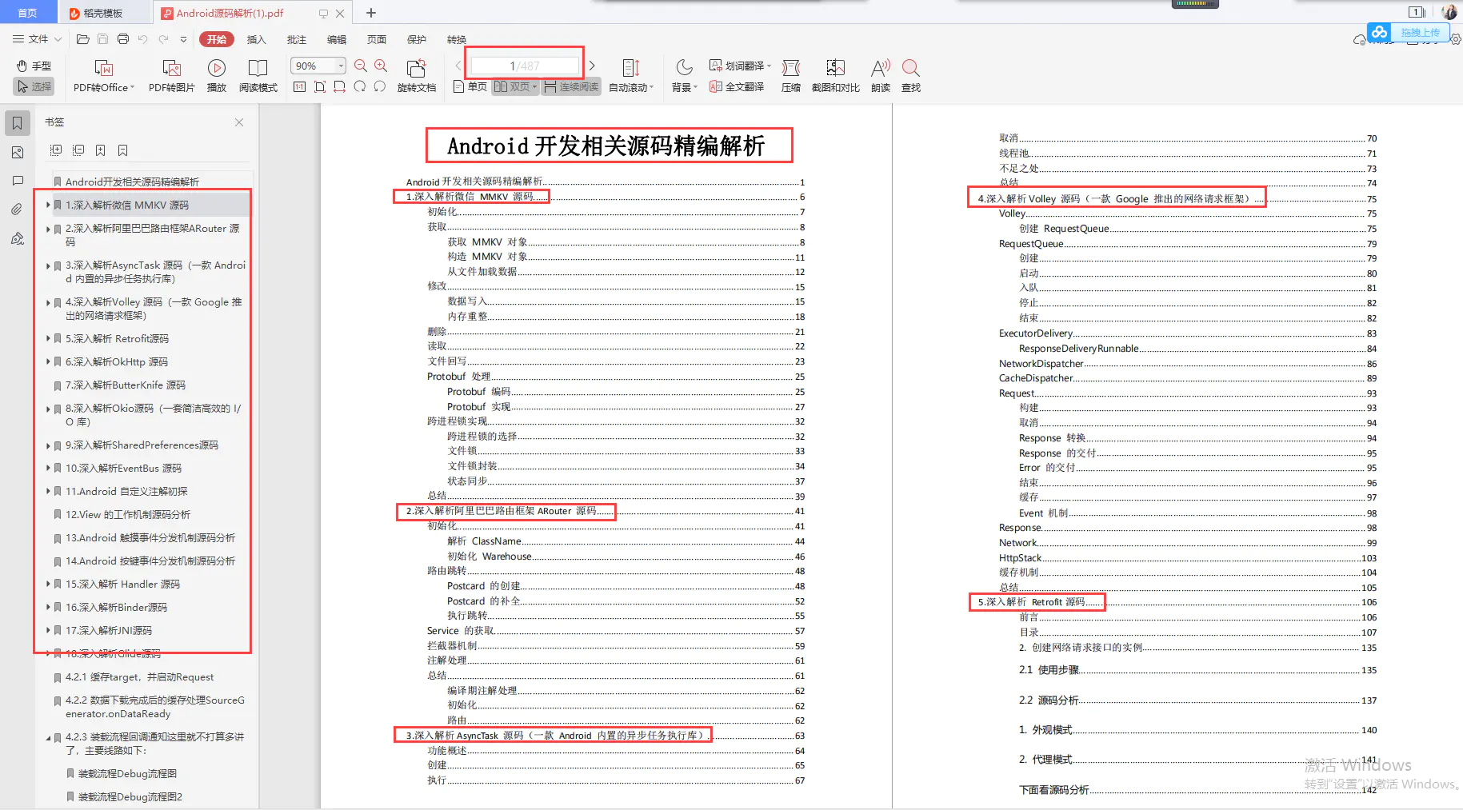1463x810 pixels.
Task: Open 截图和对比 screenshot and compare
Action: pos(836,76)
